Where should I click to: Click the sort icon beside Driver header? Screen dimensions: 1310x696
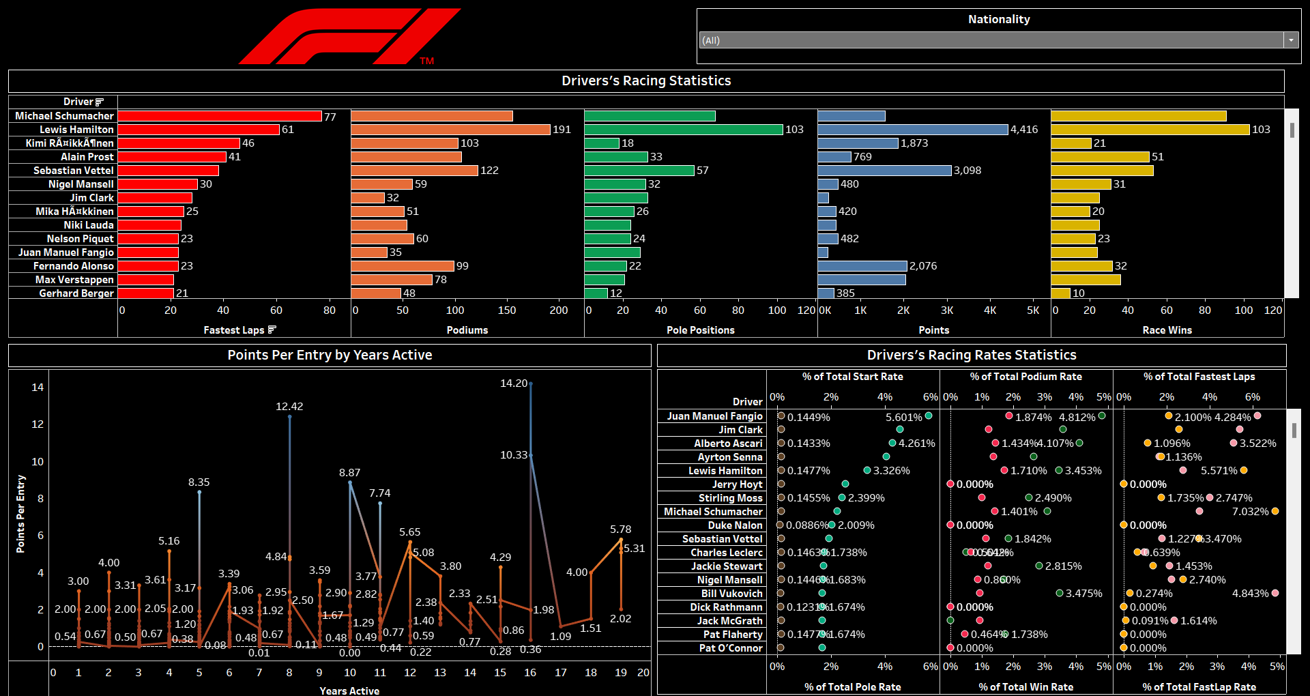(x=100, y=102)
